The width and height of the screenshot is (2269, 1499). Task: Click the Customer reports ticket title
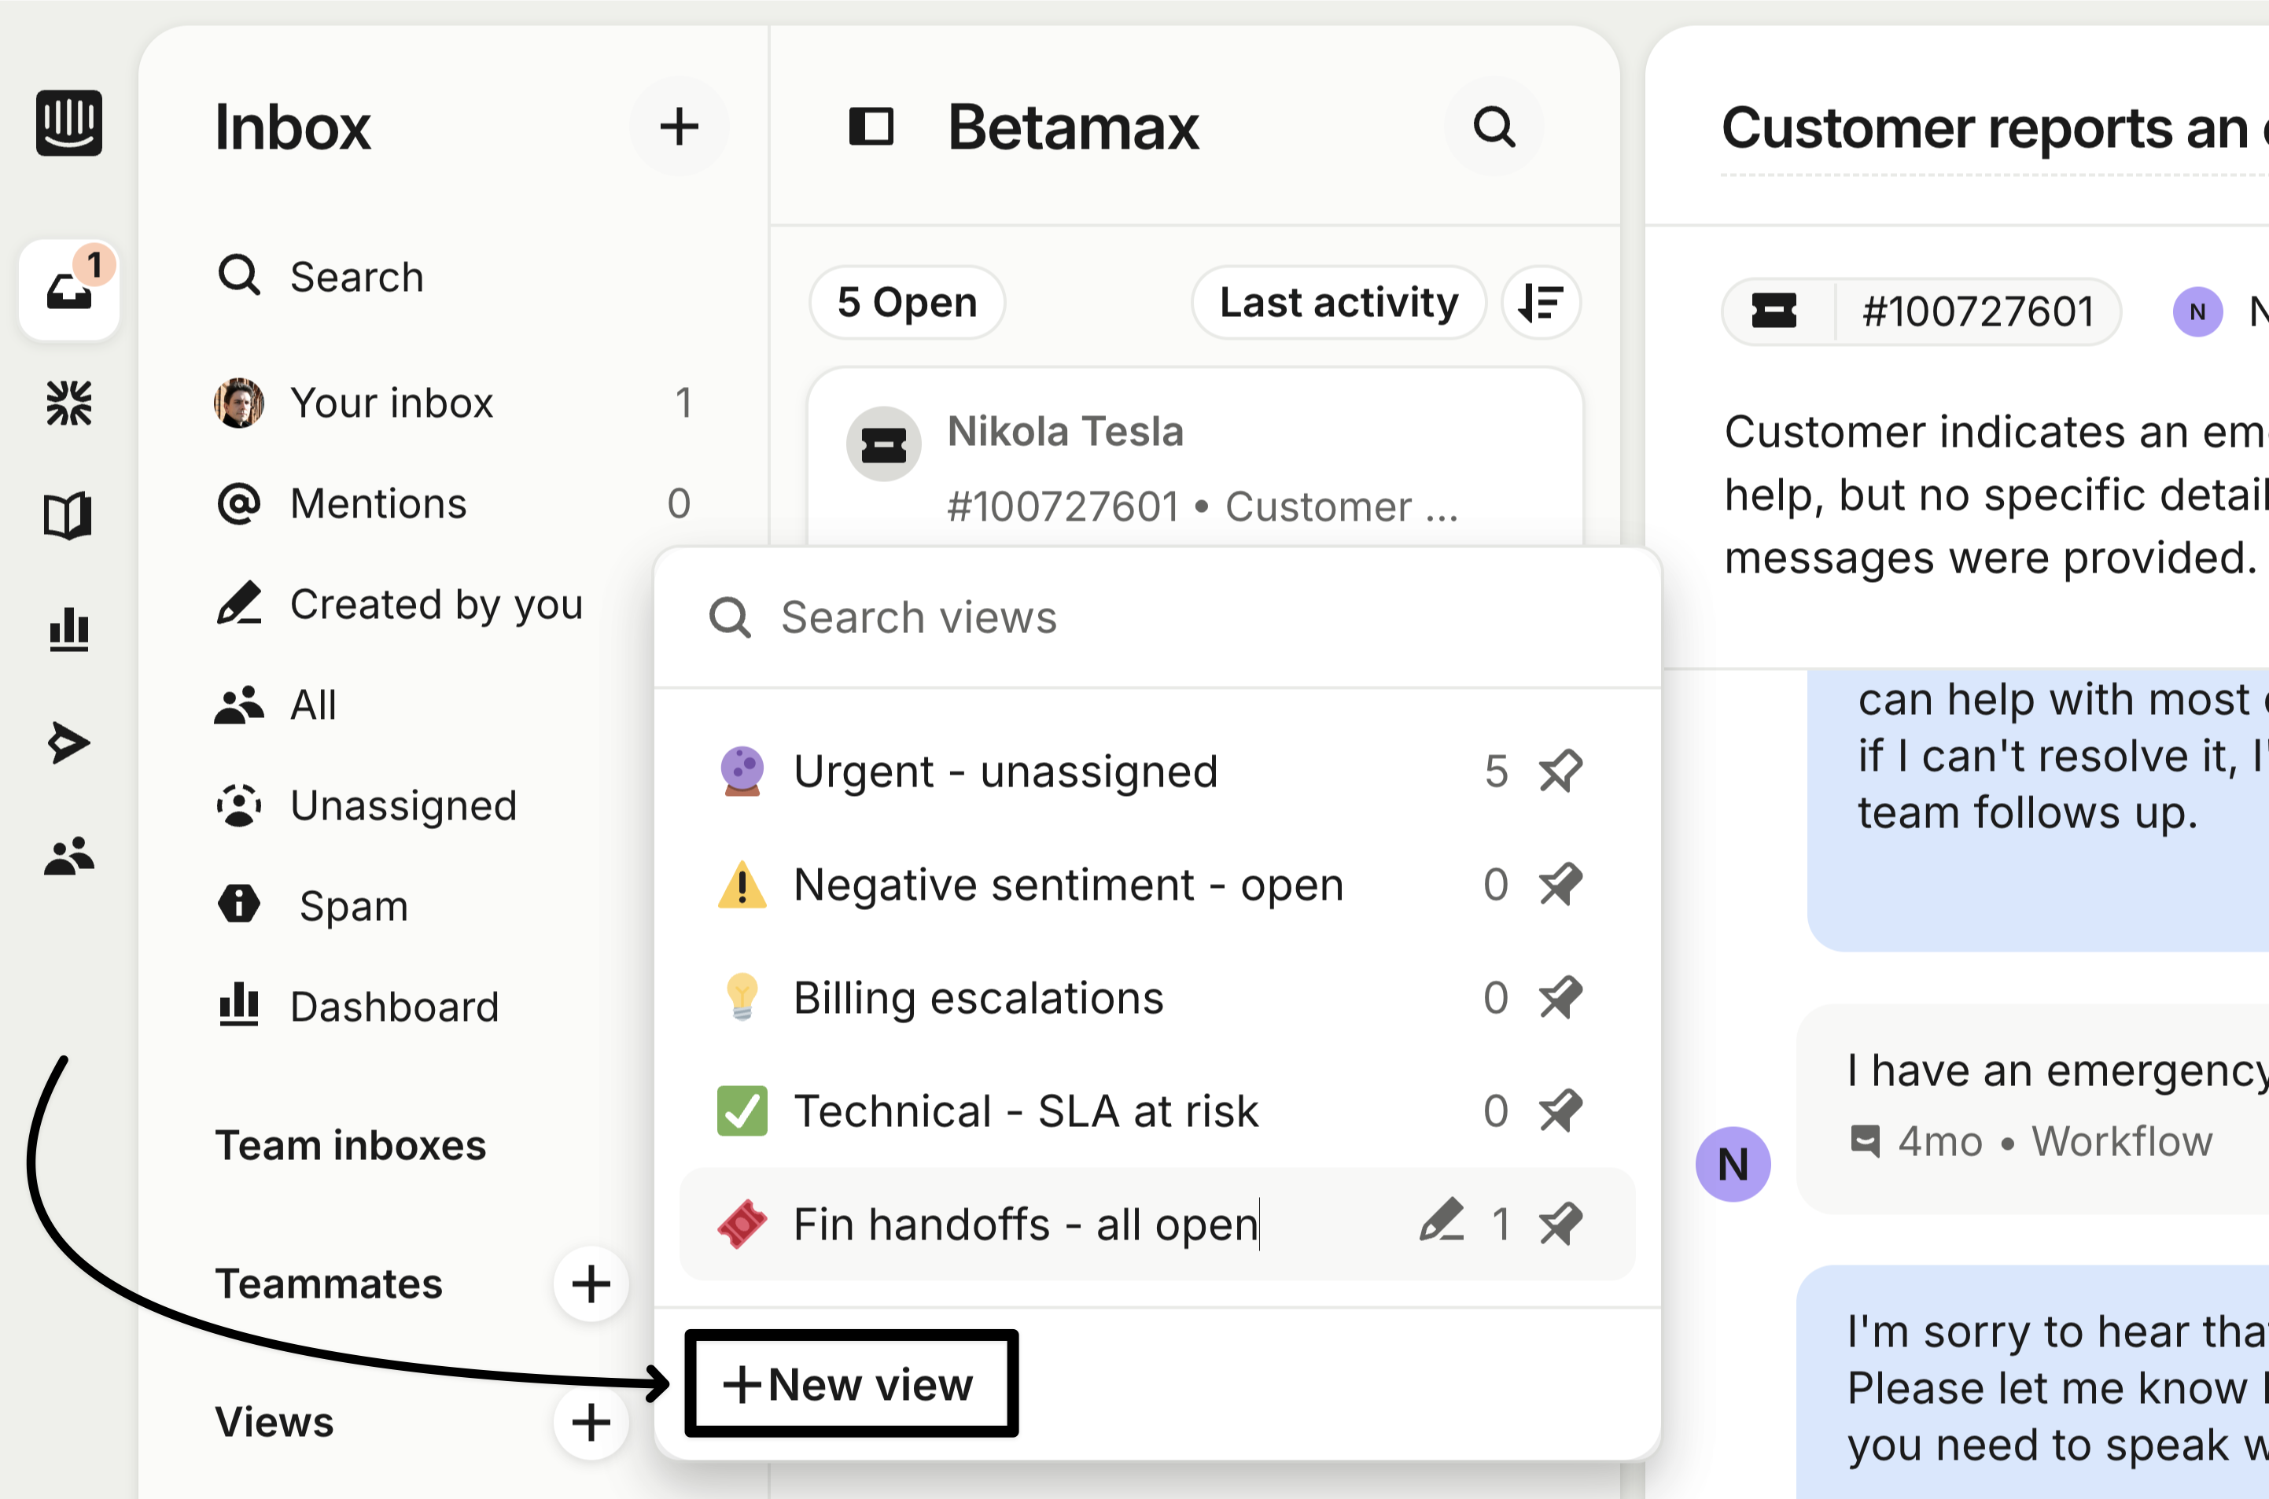coord(1995,128)
